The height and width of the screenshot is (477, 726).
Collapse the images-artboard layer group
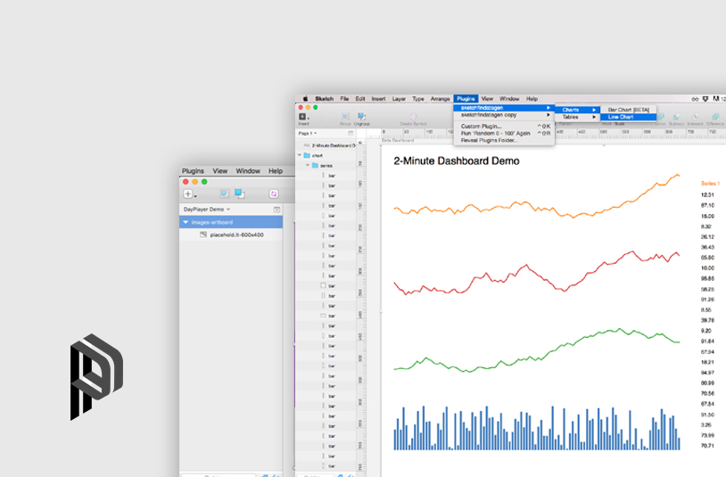pos(186,222)
